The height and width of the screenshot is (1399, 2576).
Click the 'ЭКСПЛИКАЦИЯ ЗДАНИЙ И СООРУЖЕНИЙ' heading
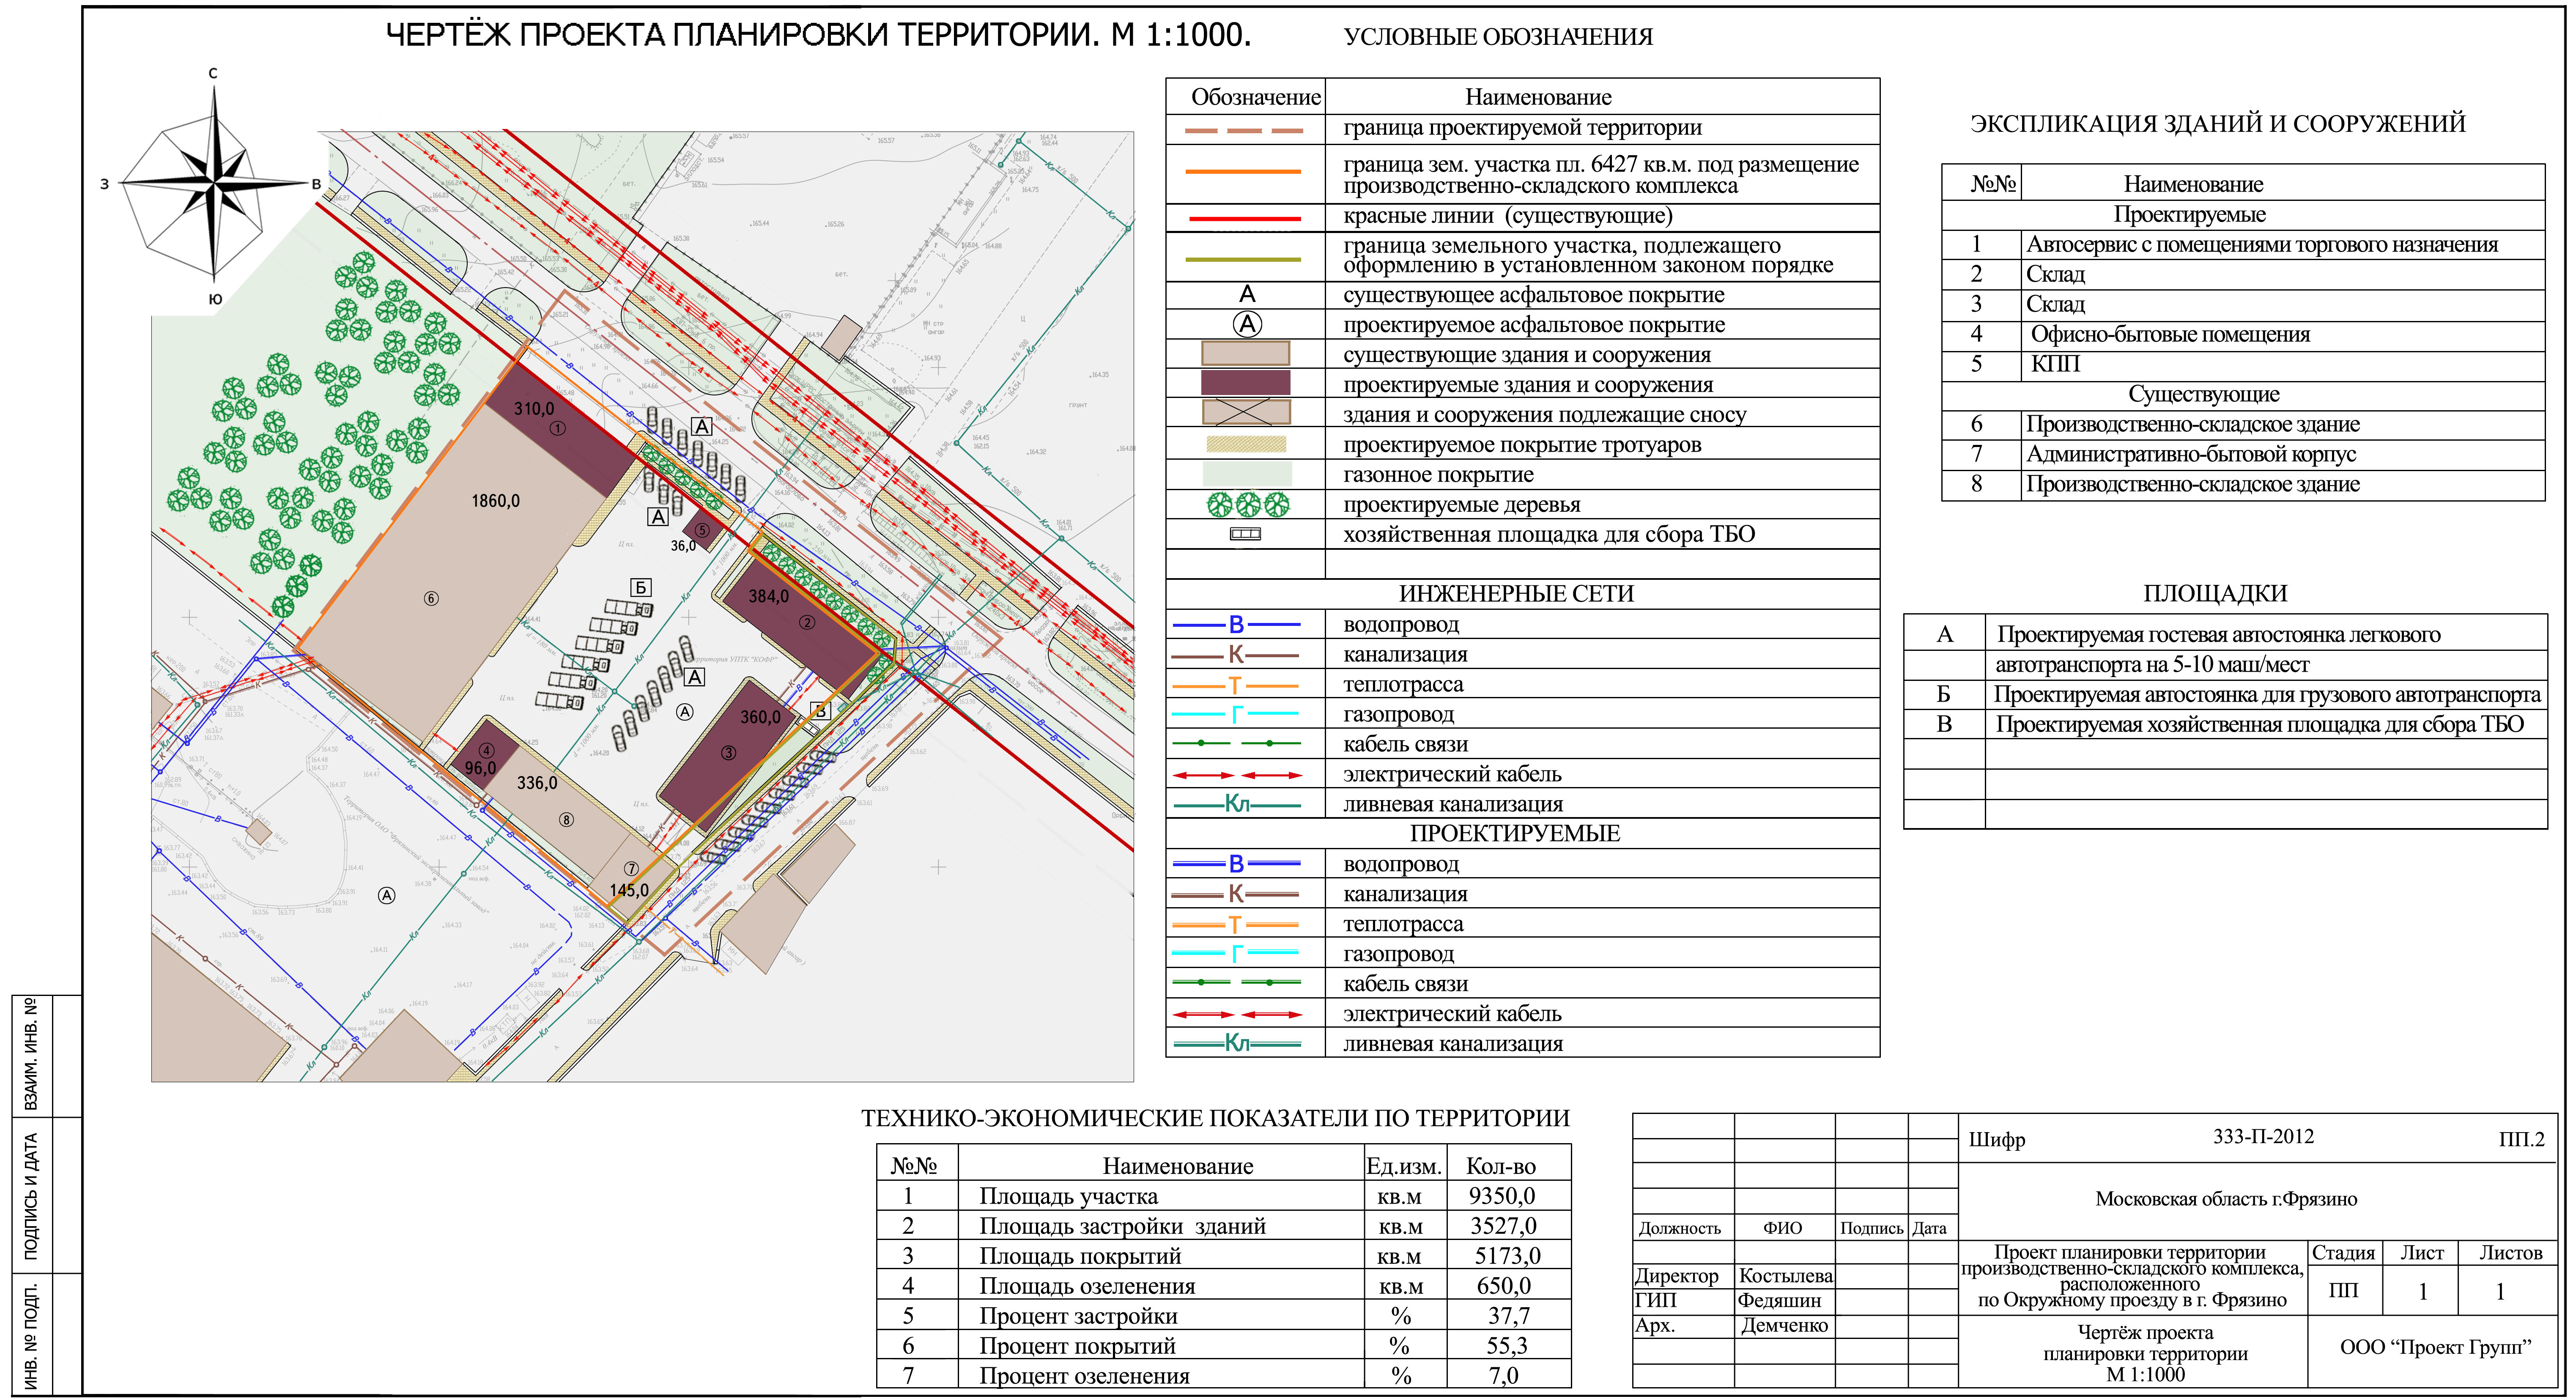[x=2217, y=124]
